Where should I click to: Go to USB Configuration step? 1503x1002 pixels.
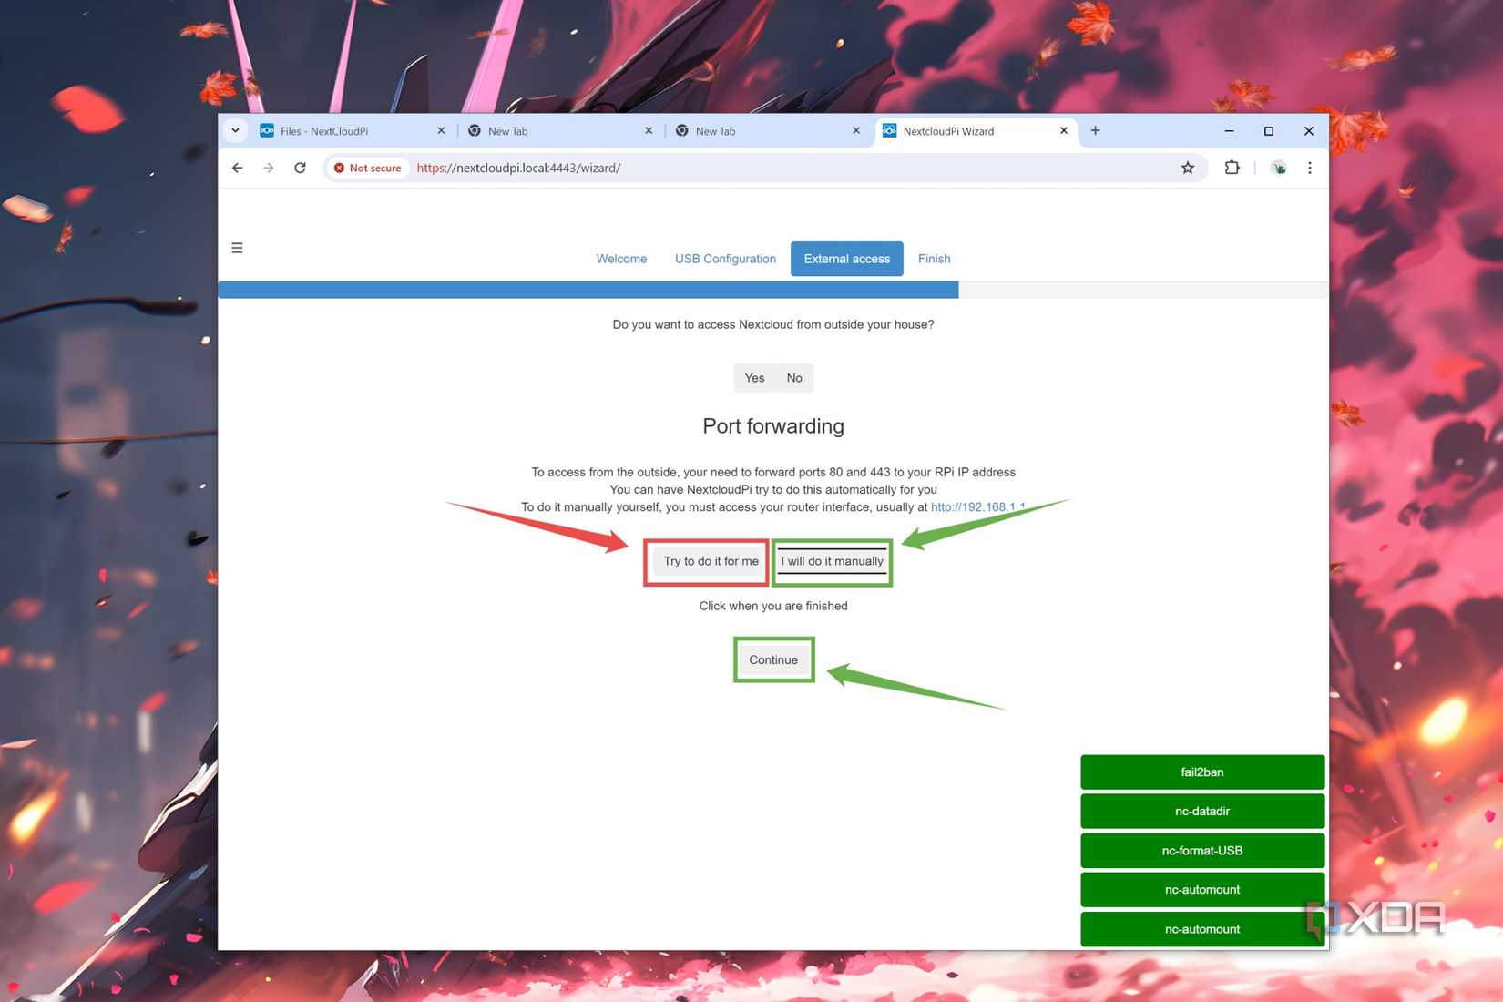725,259
